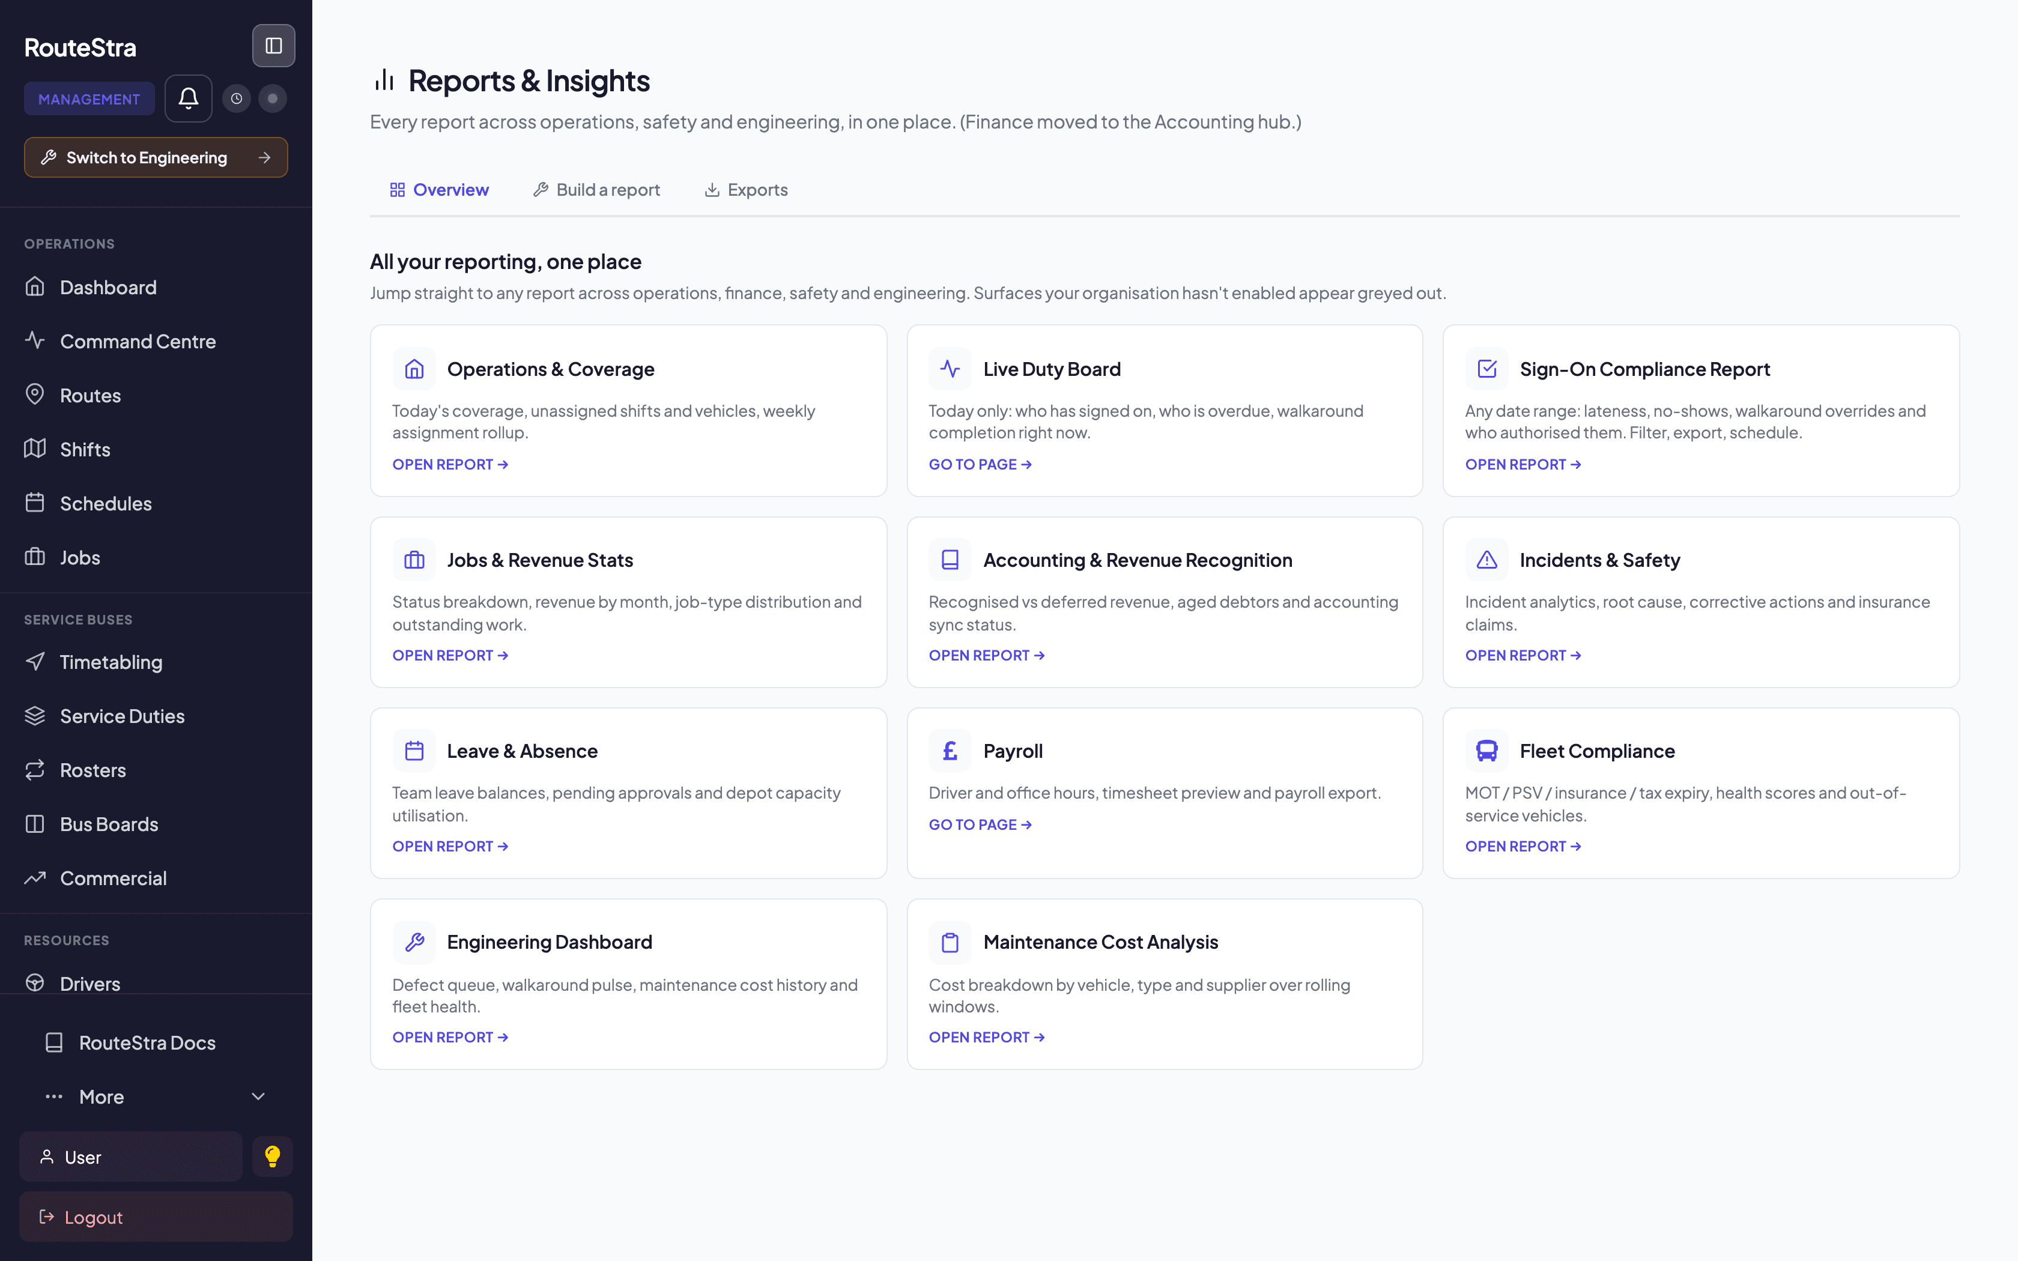
Task: Click the Logout button
Action: 156,1217
